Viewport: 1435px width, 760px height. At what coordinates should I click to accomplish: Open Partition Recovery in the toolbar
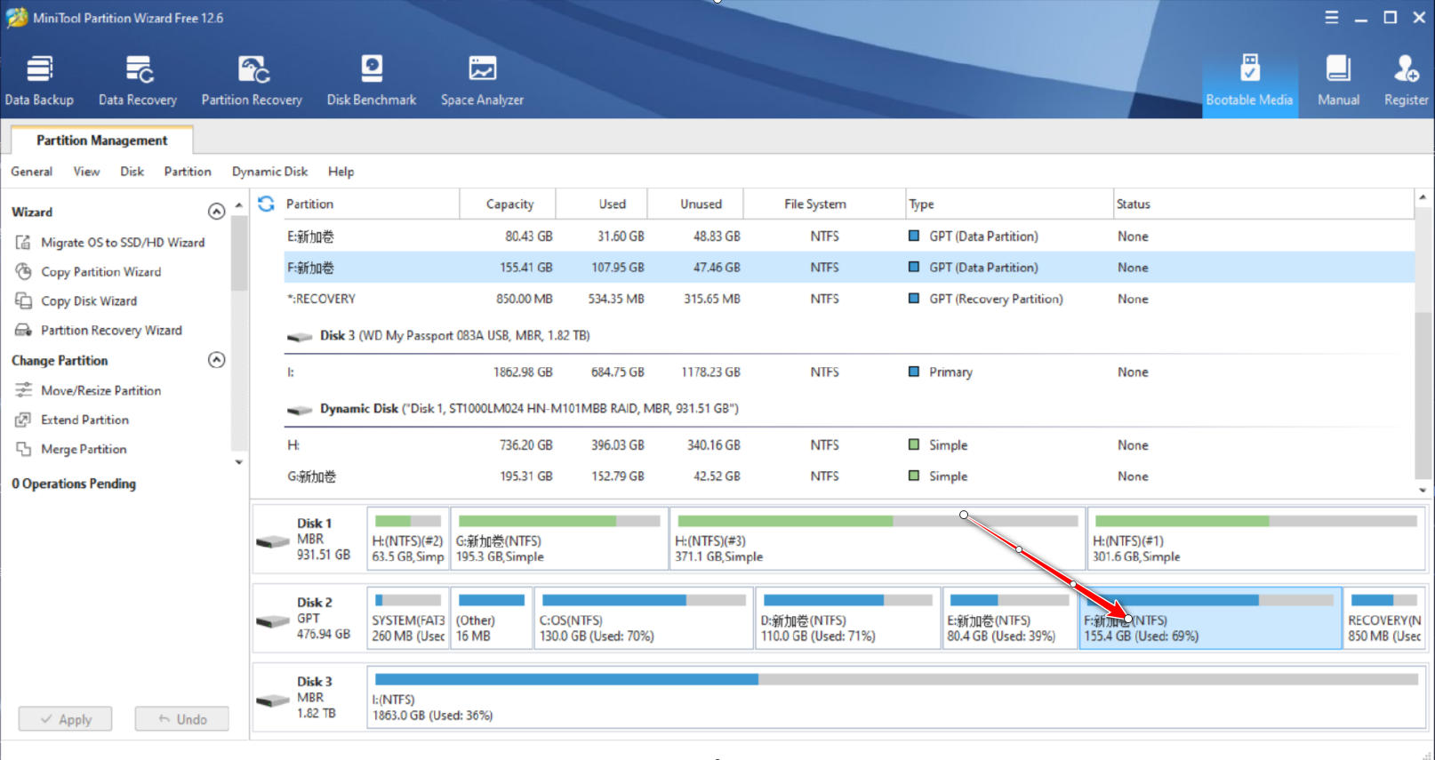point(252,81)
